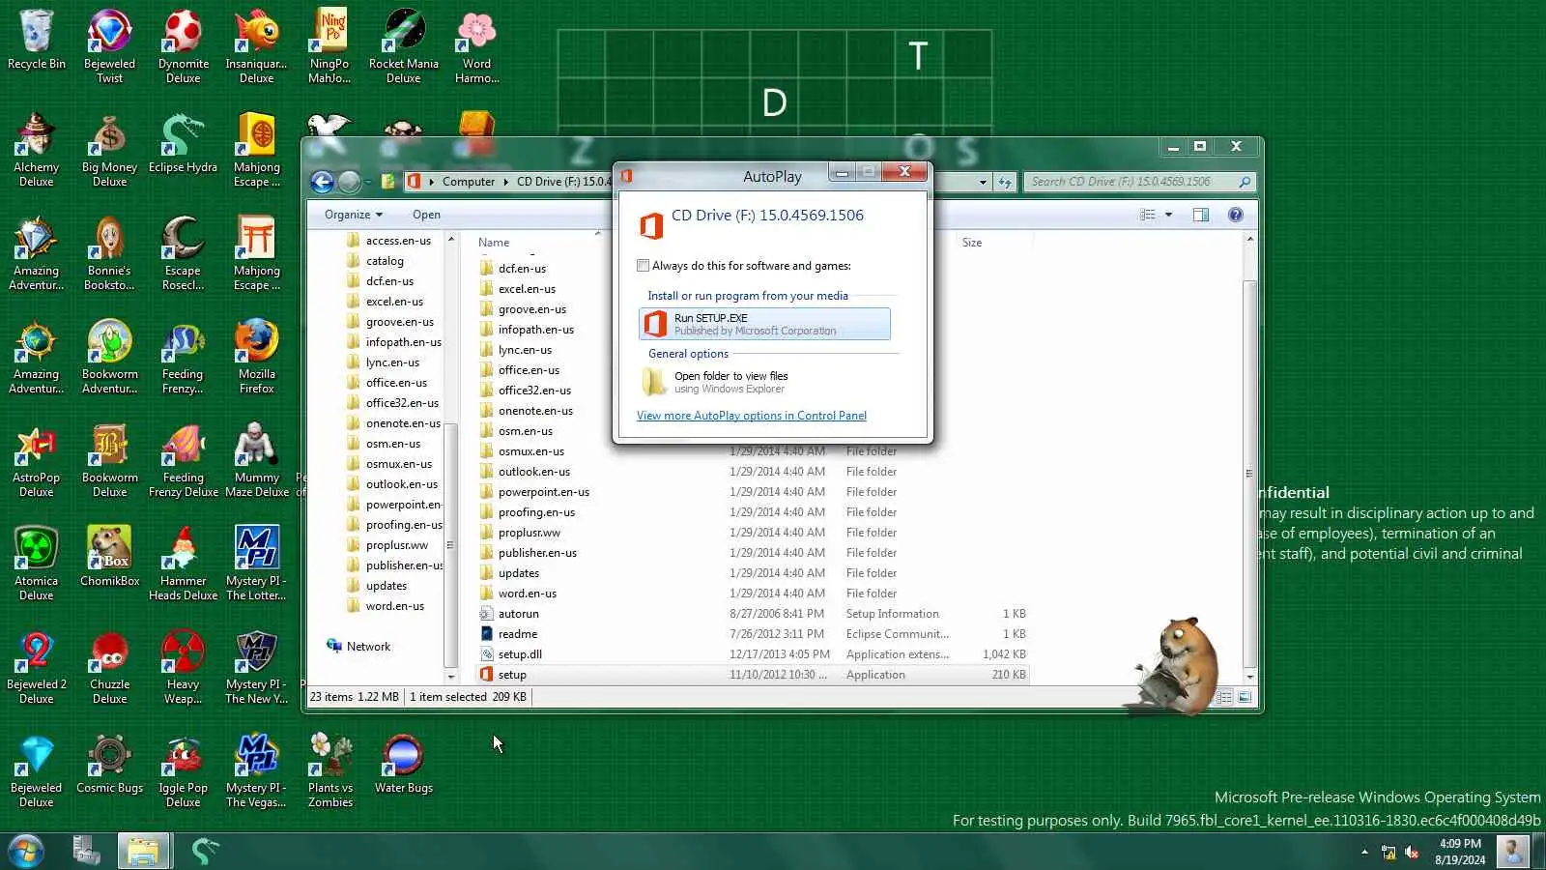Select Network in the navigation pane
Image resolution: width=1546 pixels, height=870 pixels.
coord(368,647)
